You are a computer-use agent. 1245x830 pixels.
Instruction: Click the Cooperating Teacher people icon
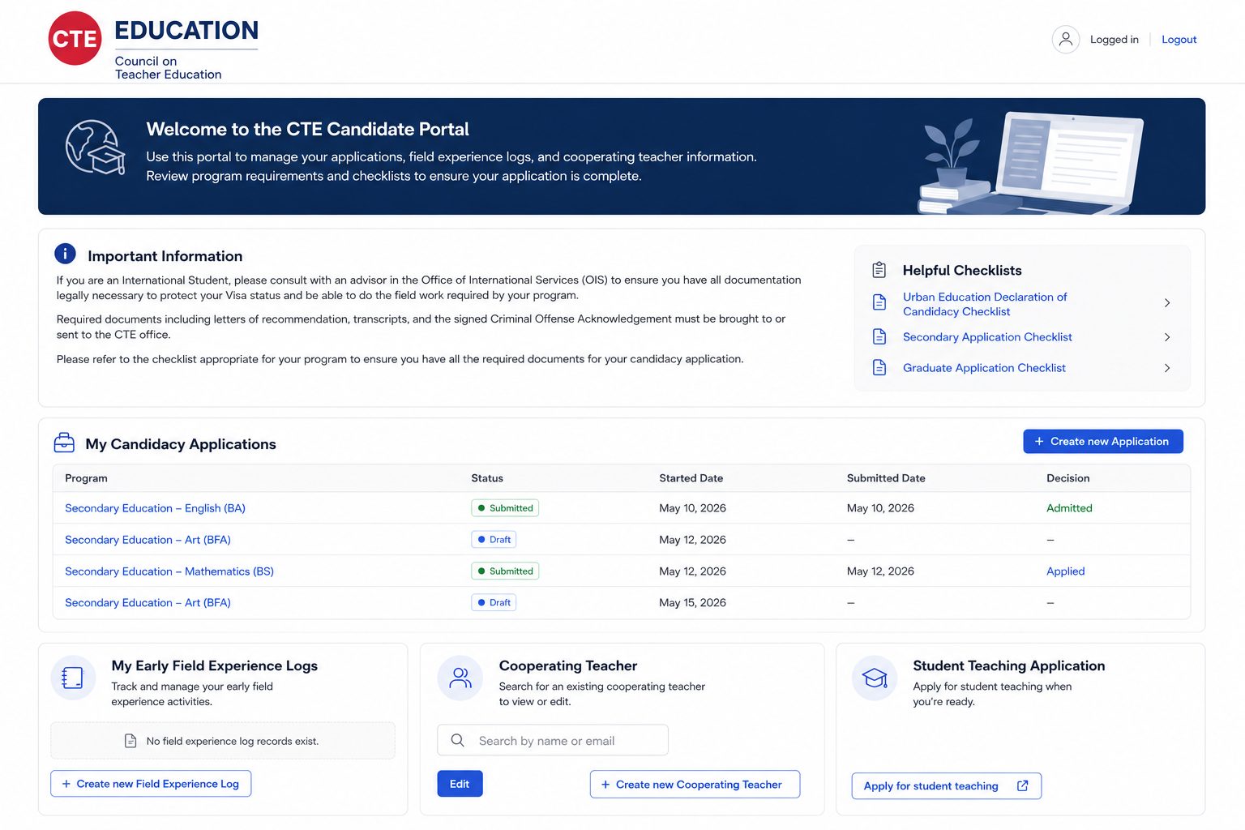pos(460,678)
